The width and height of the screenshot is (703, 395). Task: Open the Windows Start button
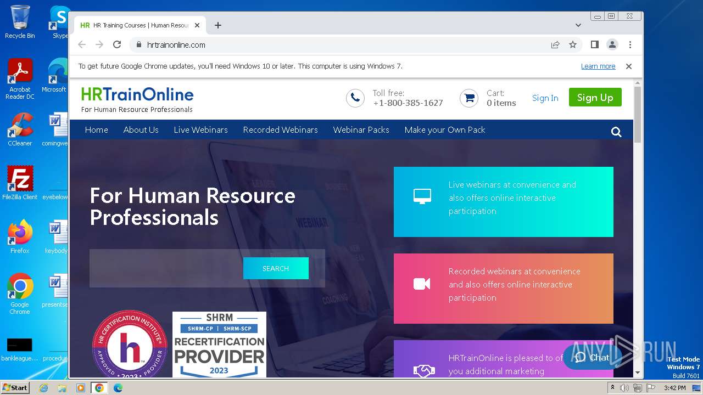(15, 387)
